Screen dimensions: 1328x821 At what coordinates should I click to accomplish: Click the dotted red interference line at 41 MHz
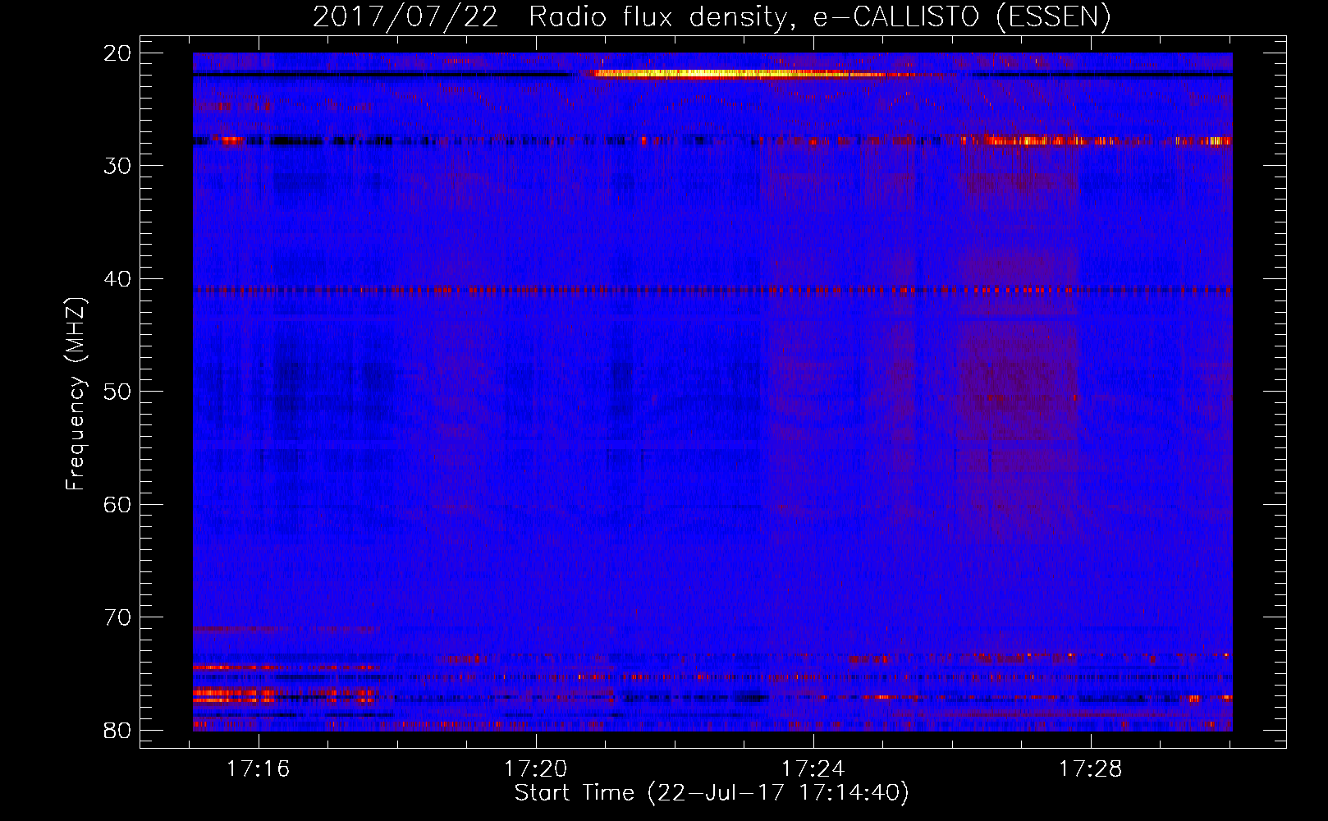(712, 290)
